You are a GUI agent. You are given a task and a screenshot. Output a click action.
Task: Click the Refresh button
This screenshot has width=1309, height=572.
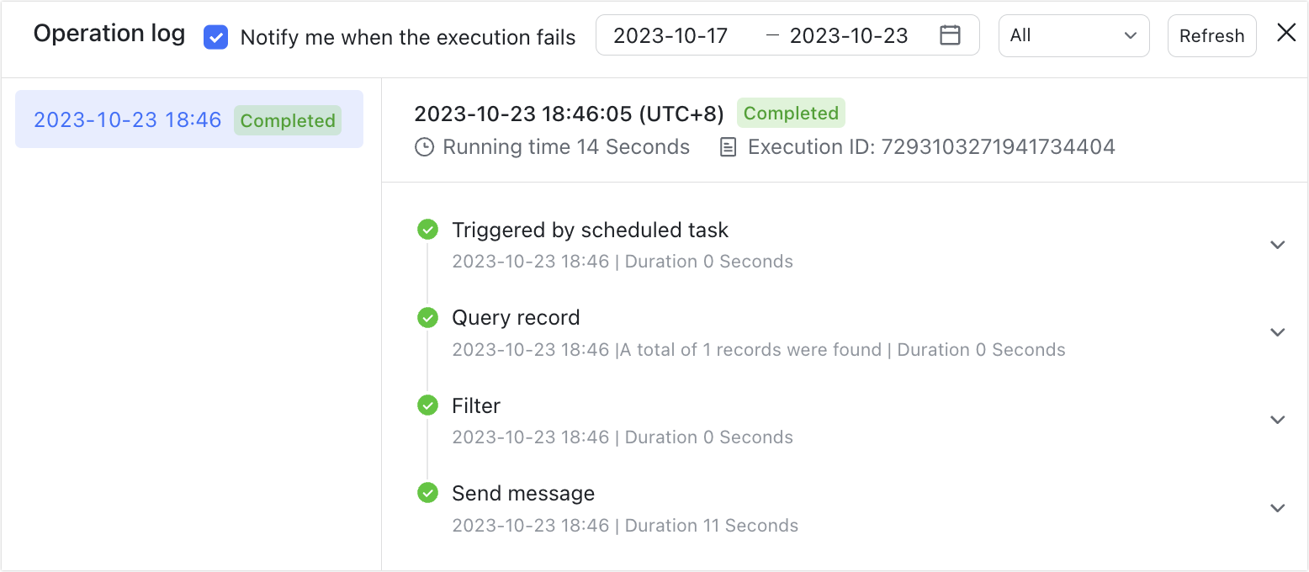click(x=1211, y=35)
